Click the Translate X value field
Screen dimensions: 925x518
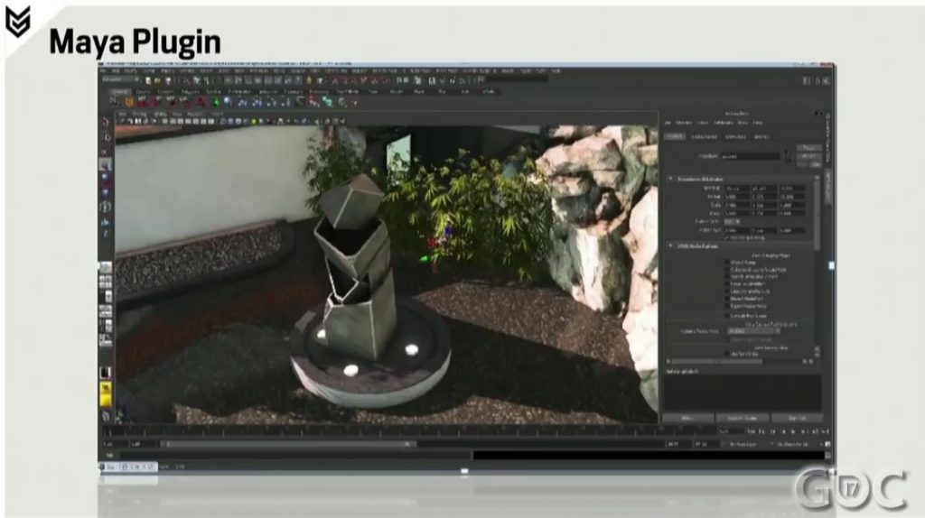pyautogui.click(x=737, y=189)
